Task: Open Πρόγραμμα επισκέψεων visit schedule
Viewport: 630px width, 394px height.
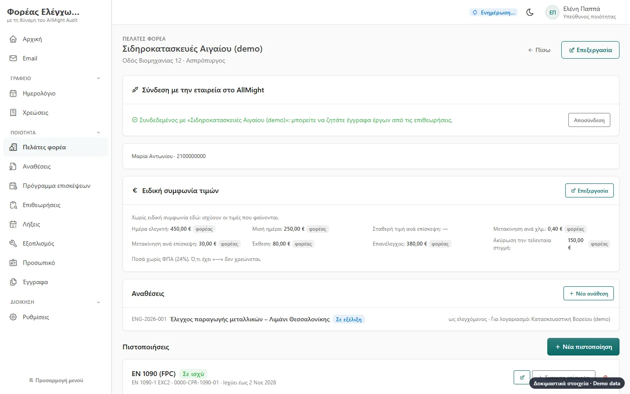Action: (56, 186)
